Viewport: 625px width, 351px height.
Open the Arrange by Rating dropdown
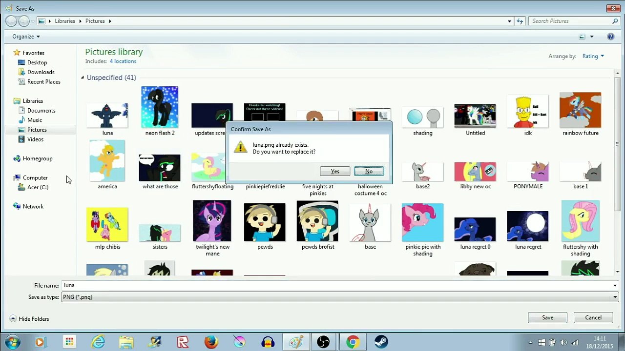[x=593, y=56]
